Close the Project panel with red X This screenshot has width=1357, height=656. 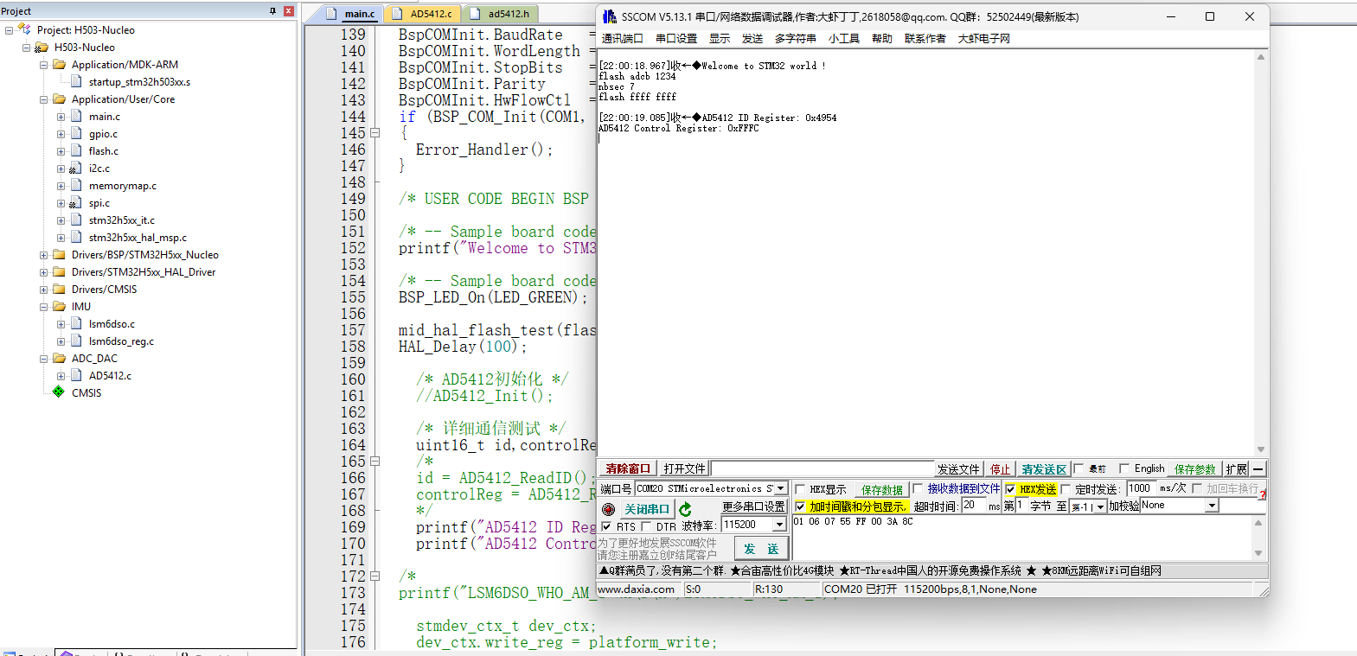[289, 11]
